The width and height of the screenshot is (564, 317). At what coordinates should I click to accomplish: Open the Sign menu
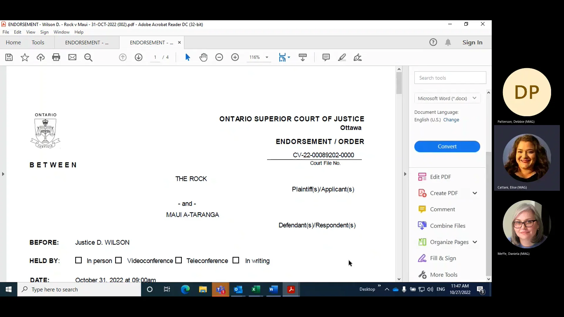[44, 32]
